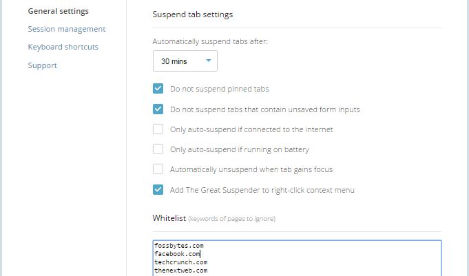Click the 'Automatically suspend tabs after' label
Screen dimensions: 469x276
click(x=210, y=41)
